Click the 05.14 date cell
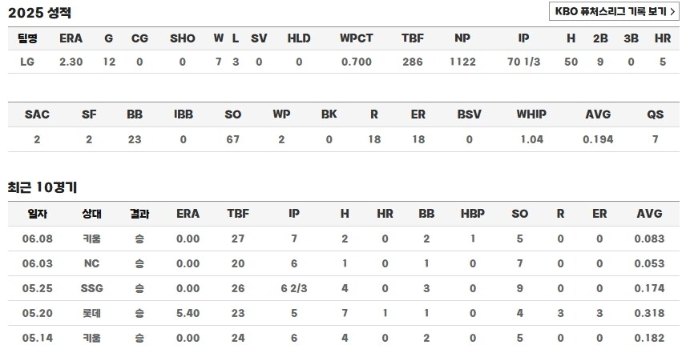The image size is (686, 349). pos(38,338)
